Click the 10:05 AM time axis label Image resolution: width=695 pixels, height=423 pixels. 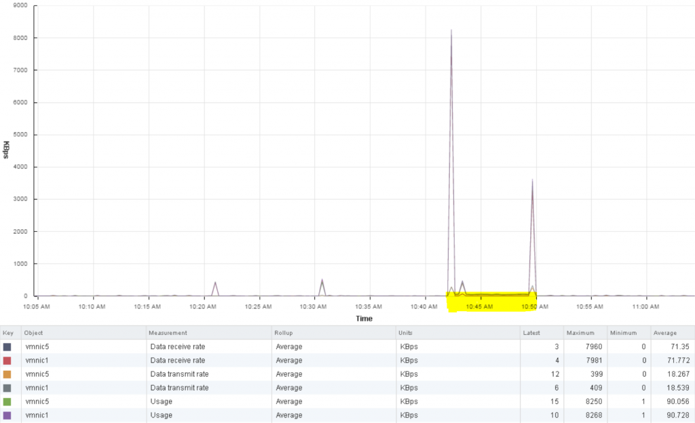click(x=37, y=306)
